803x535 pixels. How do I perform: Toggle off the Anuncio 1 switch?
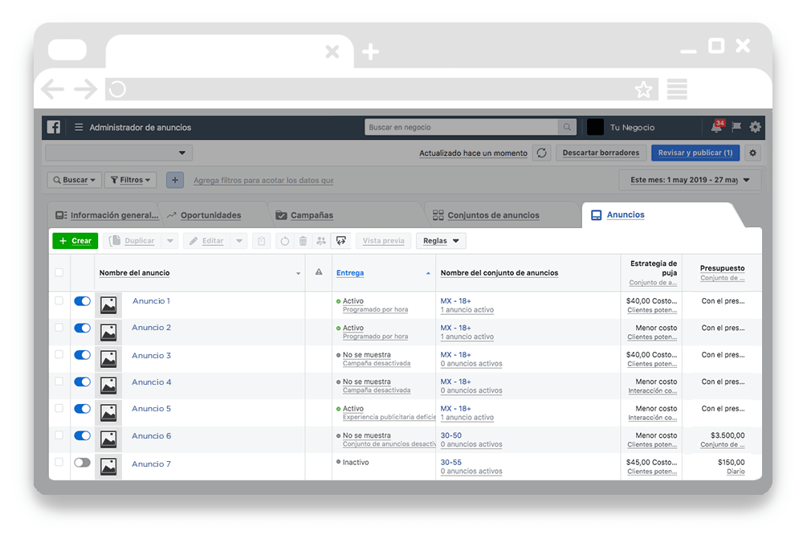pyautogui.click(x=82, y=301)
